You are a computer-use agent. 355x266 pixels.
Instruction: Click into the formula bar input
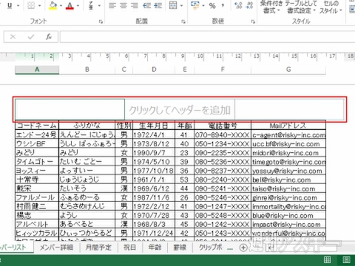tap(207, 37)
